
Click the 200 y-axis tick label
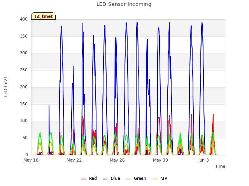(24, 87)
